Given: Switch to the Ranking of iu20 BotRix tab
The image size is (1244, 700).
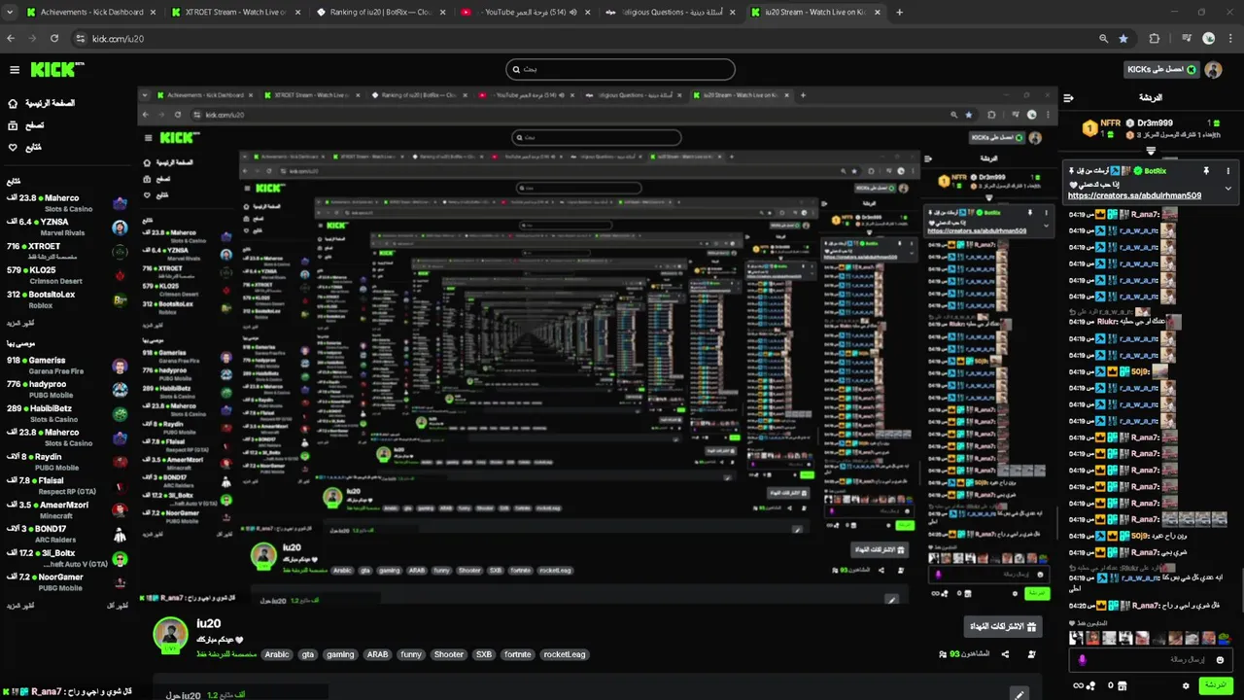Looking at the screenshot, I should (380, 13).
